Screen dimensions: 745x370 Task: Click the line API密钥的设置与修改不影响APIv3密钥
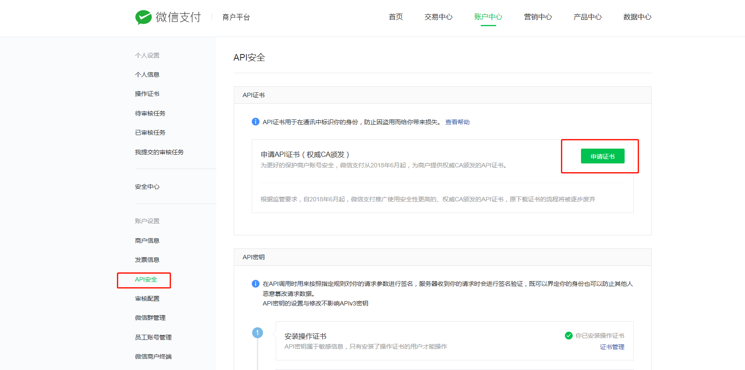(315, 303)
